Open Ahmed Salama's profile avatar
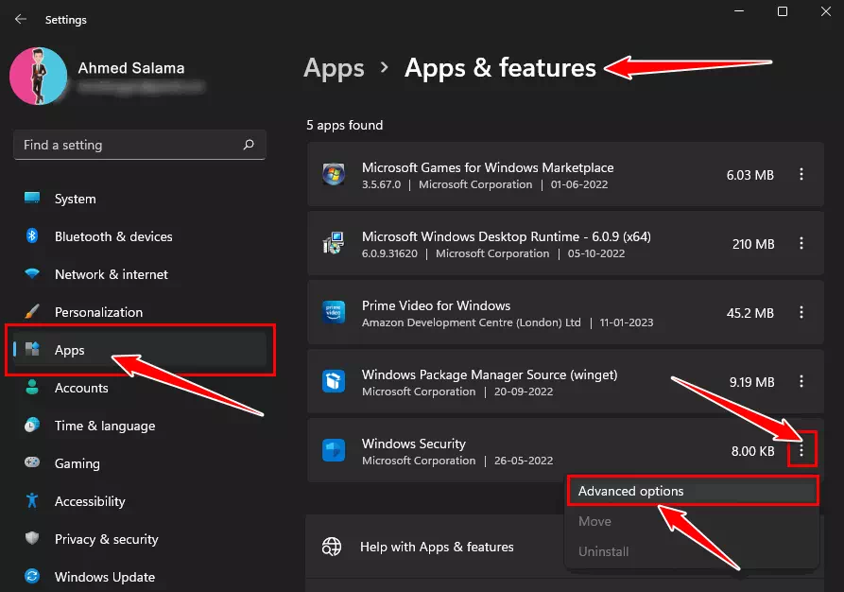The width and height of the screenshot is (844, 592). click(38, 76)
